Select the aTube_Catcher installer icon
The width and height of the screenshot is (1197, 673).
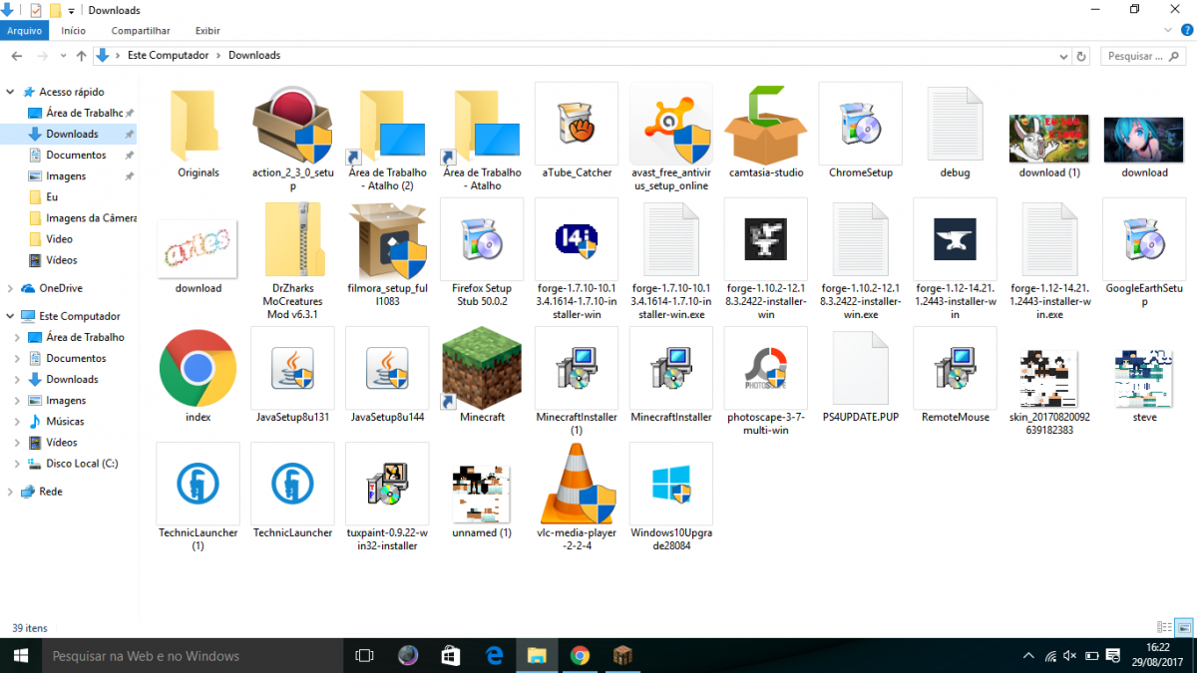[x=577, y=124]
